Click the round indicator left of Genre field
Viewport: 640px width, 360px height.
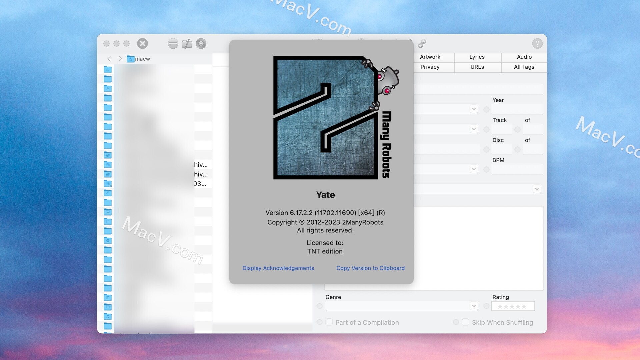[x=319, y=306]
